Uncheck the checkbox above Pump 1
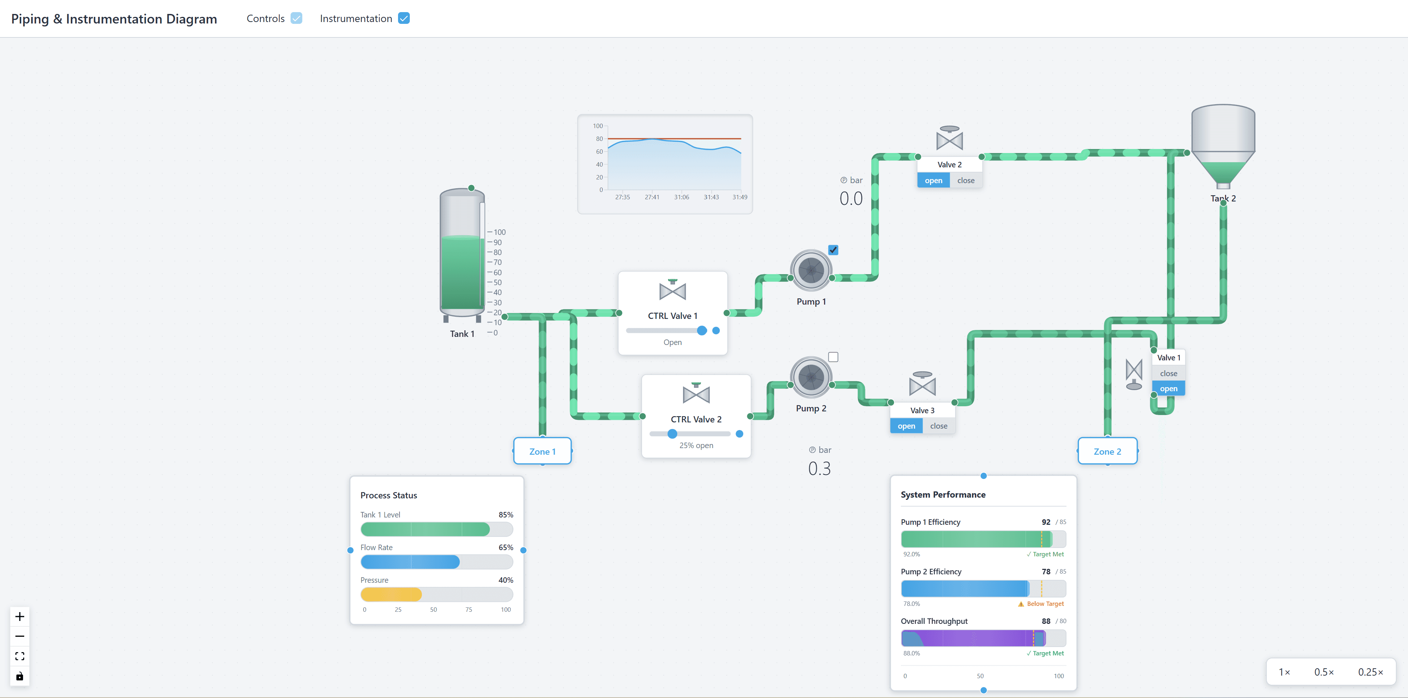The image size is (1408, 698). coord(833,250)
